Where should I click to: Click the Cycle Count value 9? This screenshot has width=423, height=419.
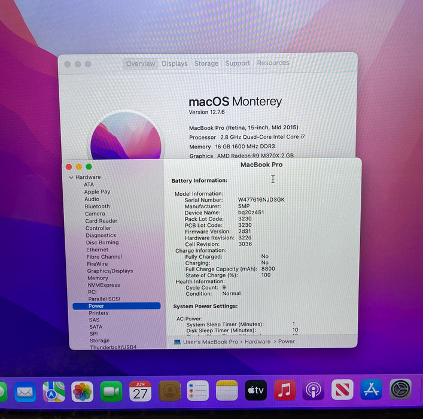[x=224, y=287]
